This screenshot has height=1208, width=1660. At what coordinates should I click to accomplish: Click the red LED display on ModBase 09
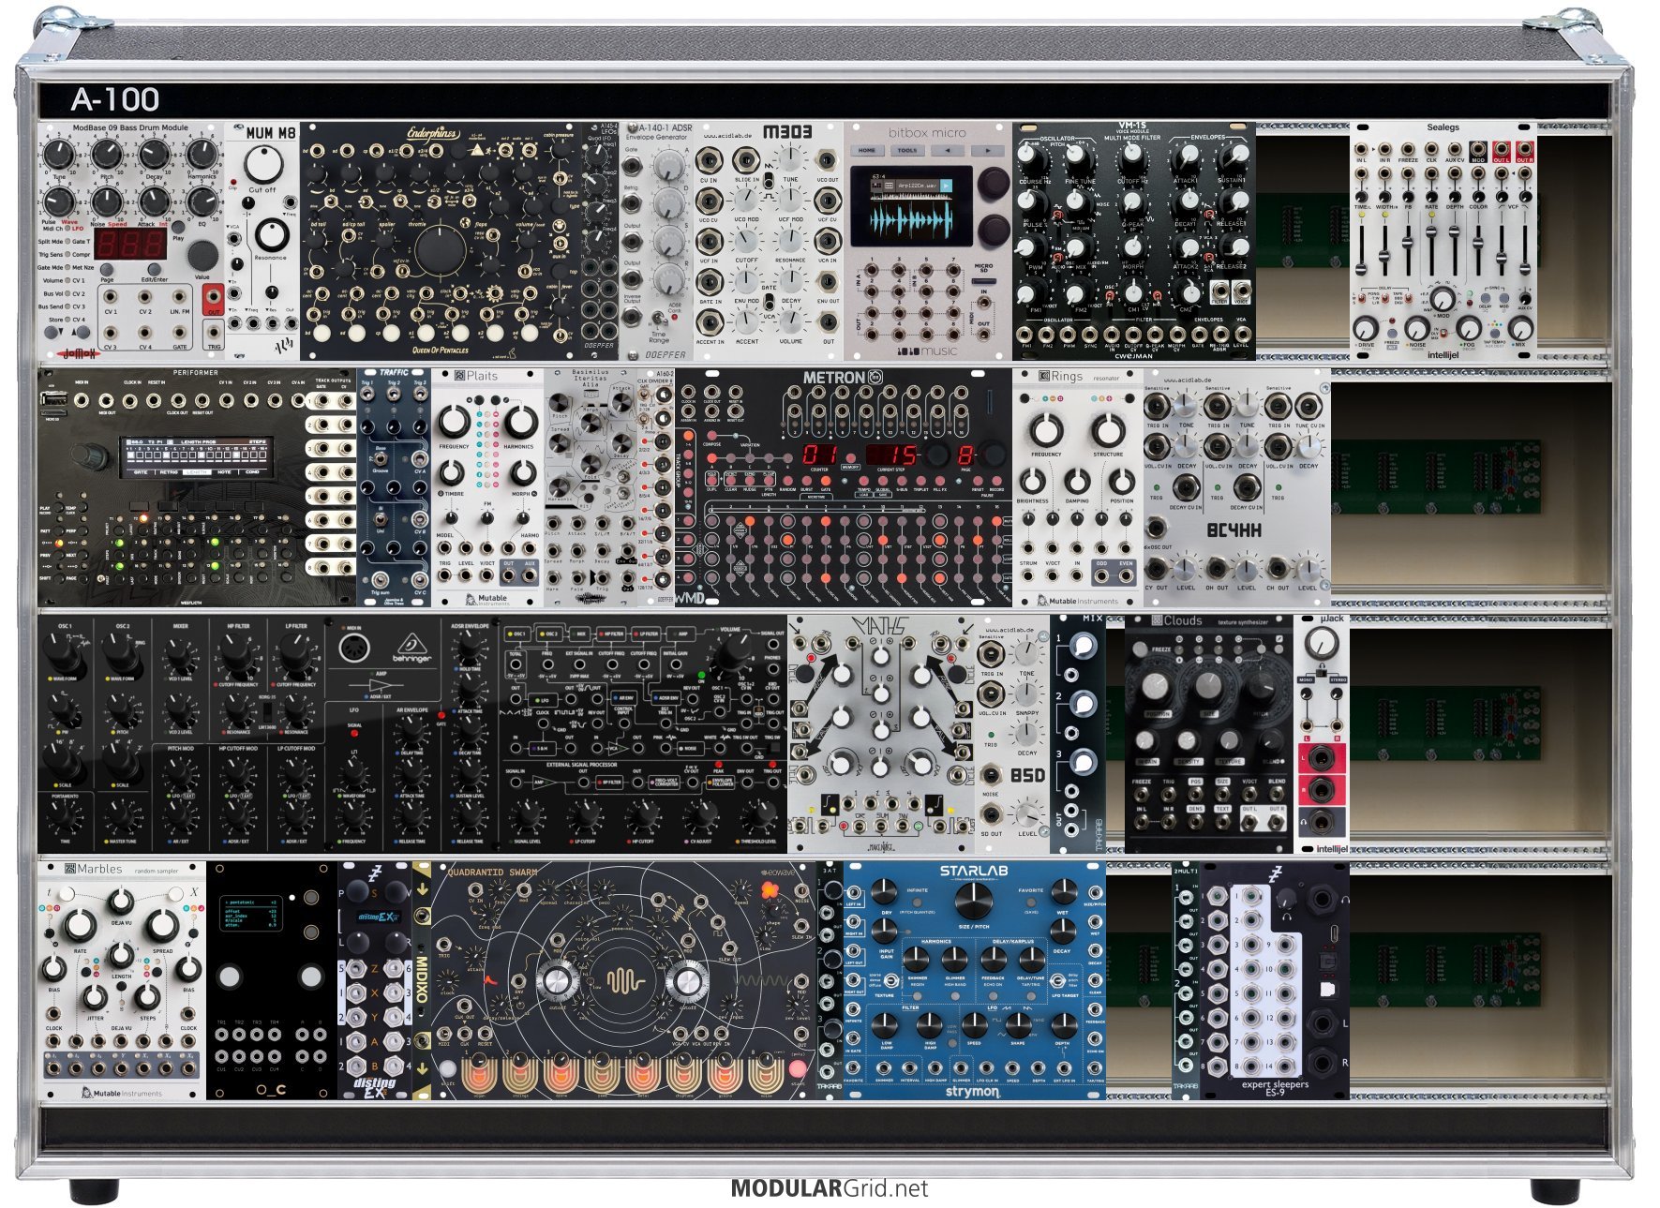130,243
